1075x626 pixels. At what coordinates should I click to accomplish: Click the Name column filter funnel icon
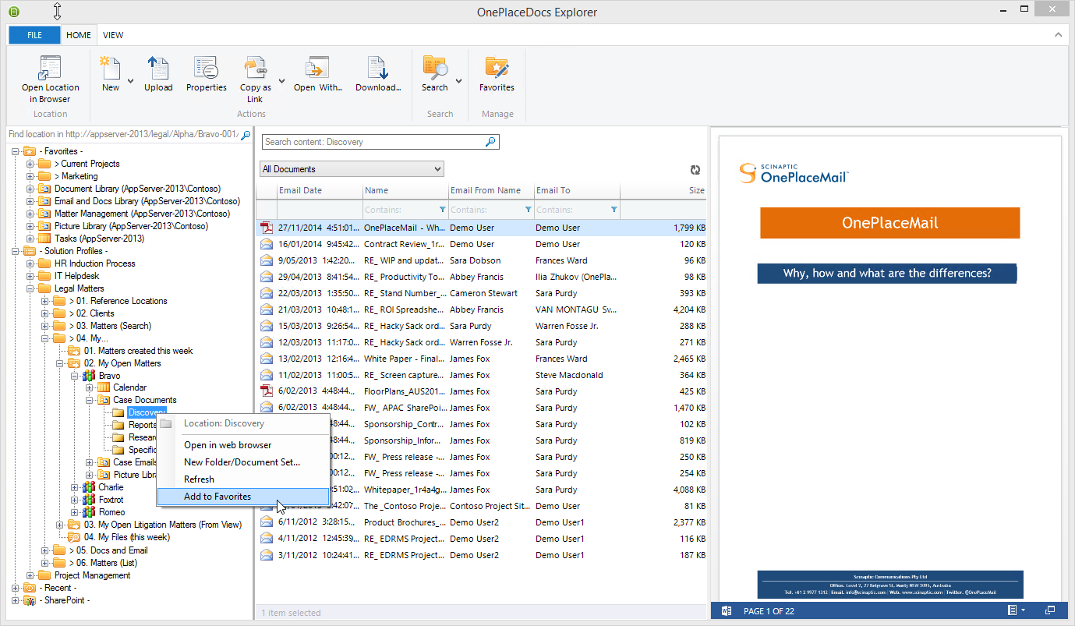443,210
